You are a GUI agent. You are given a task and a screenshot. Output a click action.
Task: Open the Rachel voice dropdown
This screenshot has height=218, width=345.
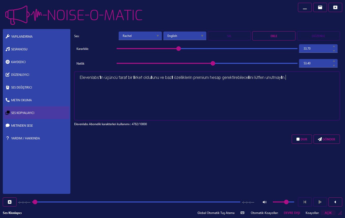click(x=140, y=36)
